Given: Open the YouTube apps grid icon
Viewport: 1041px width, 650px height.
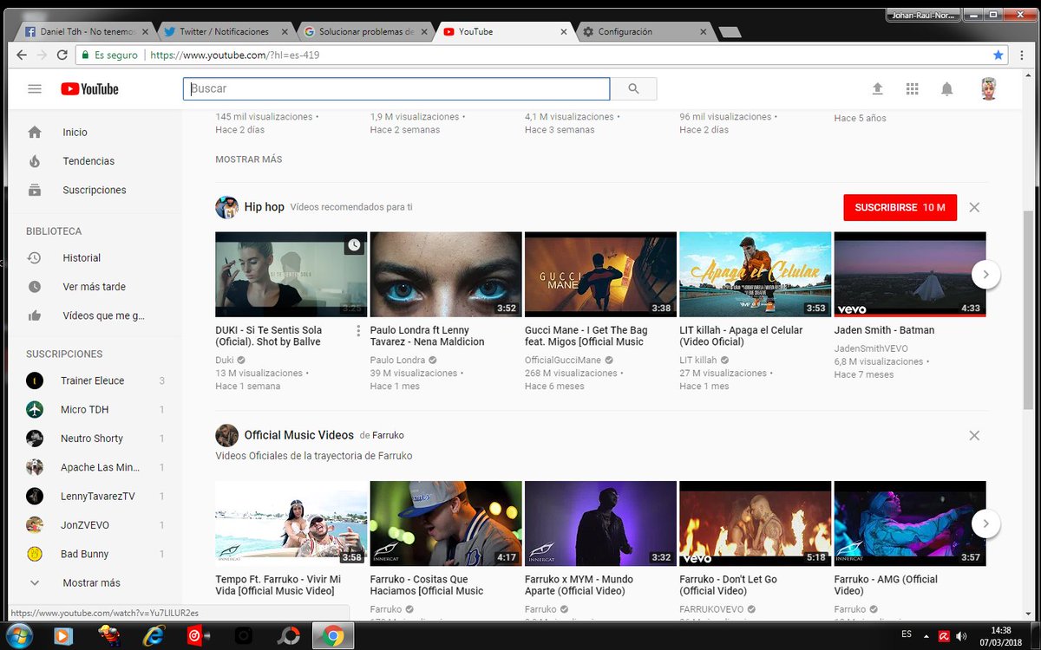Looking at the screenshot, I should coord(912,88).
